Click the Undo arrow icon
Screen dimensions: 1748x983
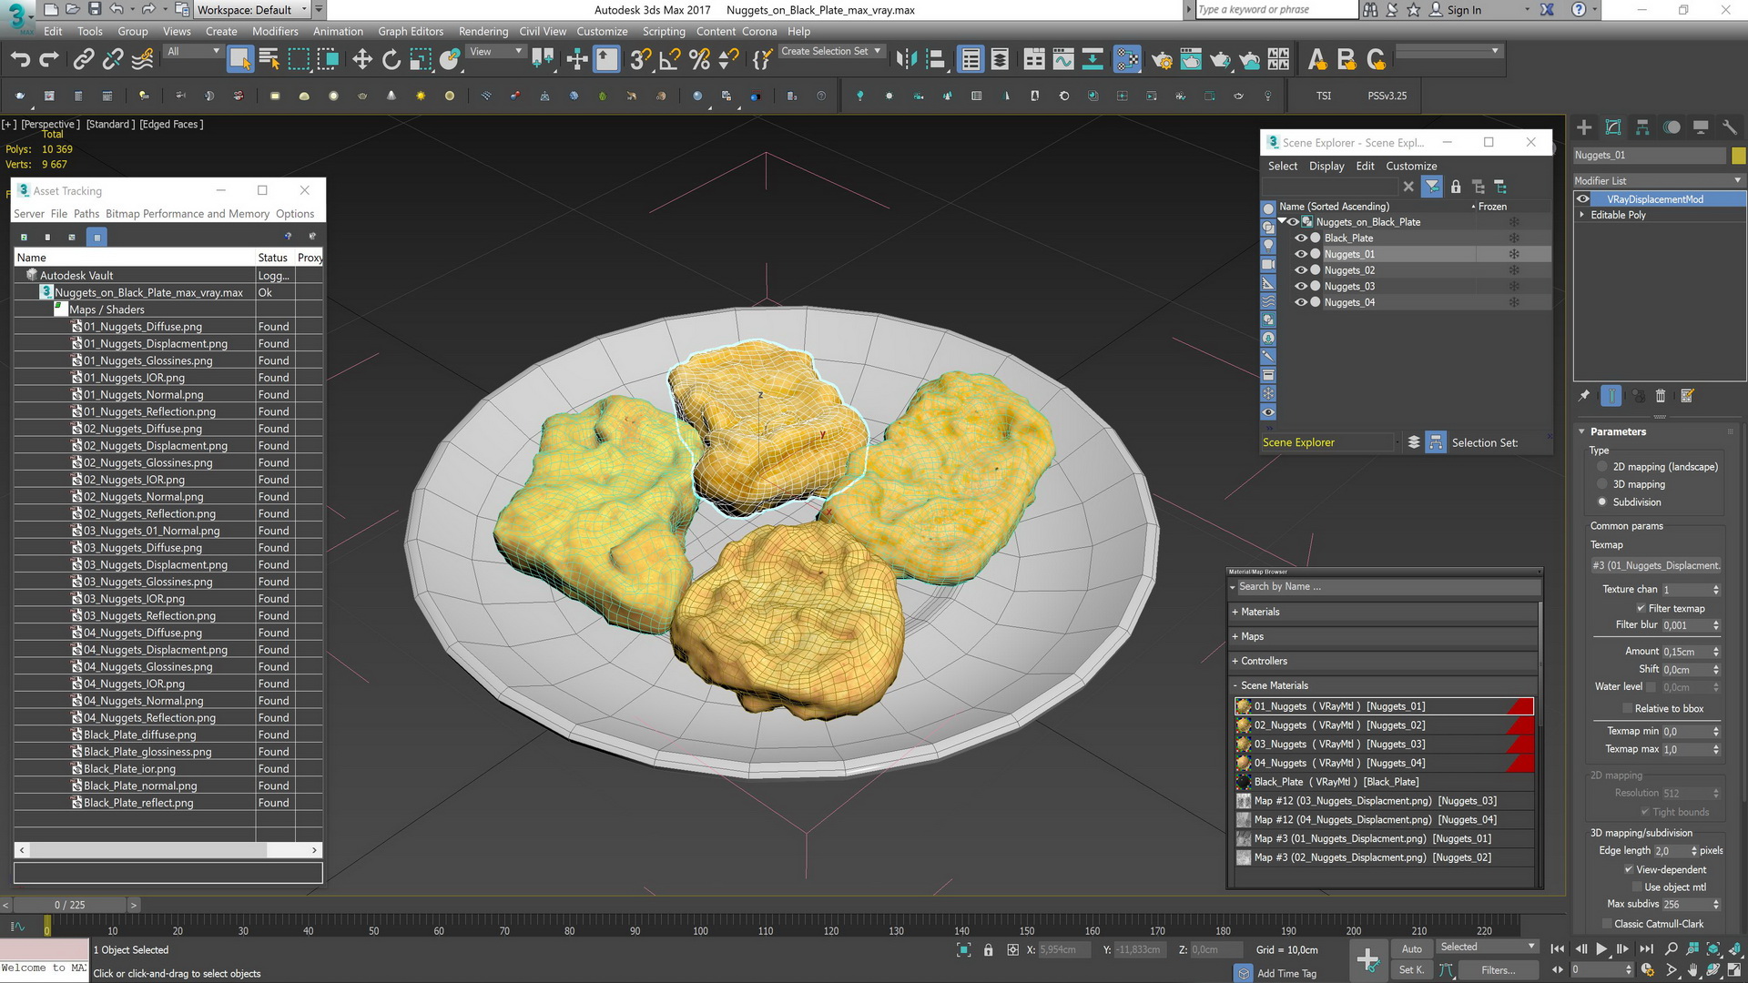coord(20,60)
